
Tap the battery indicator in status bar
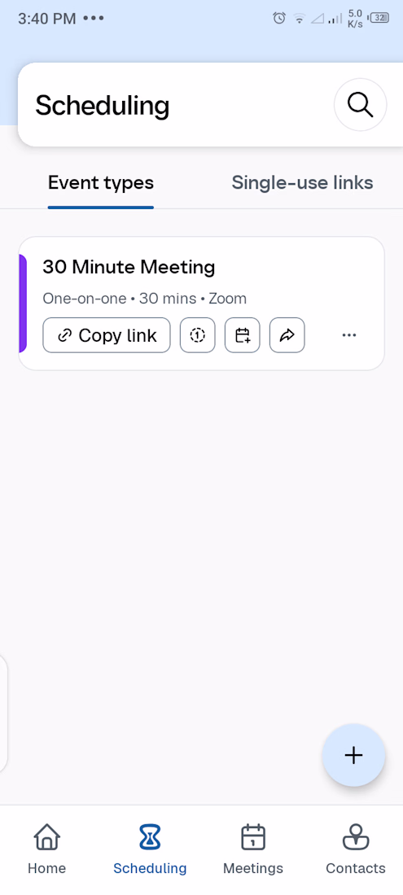[x=379, y=18]
